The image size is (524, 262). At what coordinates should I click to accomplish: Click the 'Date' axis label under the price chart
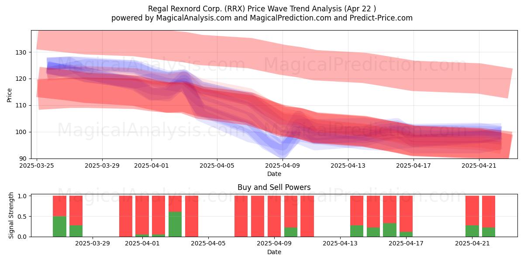click(x=274, y=174)
